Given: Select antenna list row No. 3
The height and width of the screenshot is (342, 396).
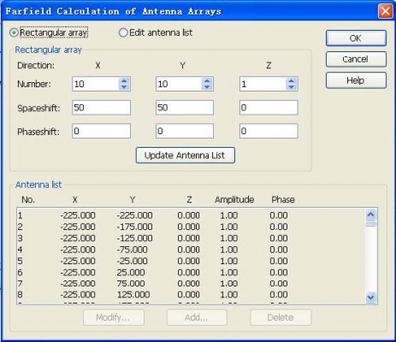Looking at the screenshot, I should coord(191,239).
